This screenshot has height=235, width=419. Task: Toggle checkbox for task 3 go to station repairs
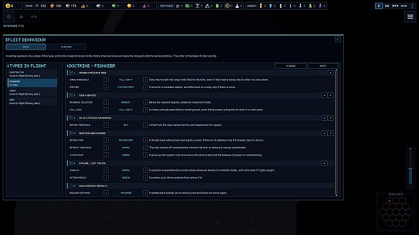[71, 118]
